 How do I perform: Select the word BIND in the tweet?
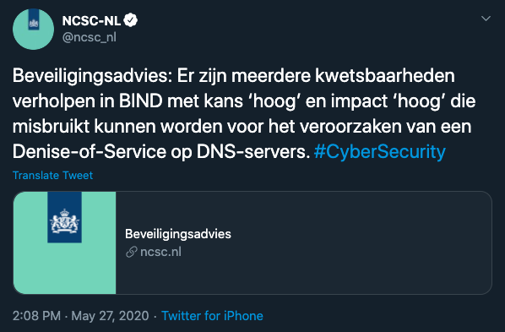[x=141, y=101]
